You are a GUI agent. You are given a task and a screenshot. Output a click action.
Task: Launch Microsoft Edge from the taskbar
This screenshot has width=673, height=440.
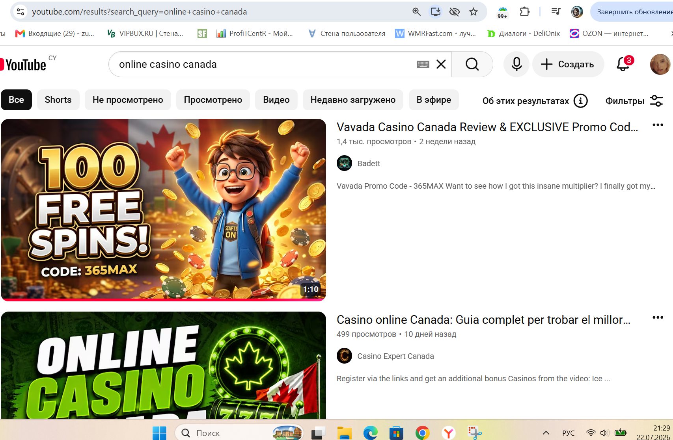370,433
